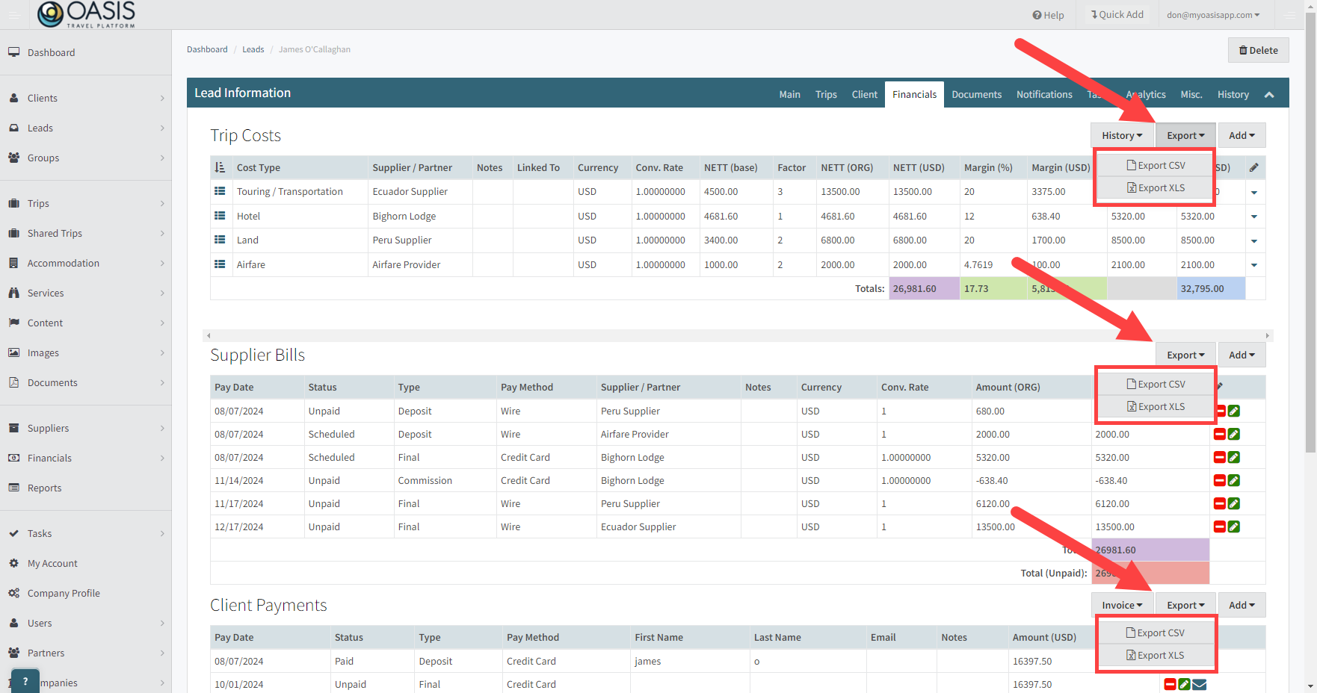The height and width of the screenshot is (693, 1317).
Task: Click the Groups people icon in sidebar
Action: tap(13, 158)
